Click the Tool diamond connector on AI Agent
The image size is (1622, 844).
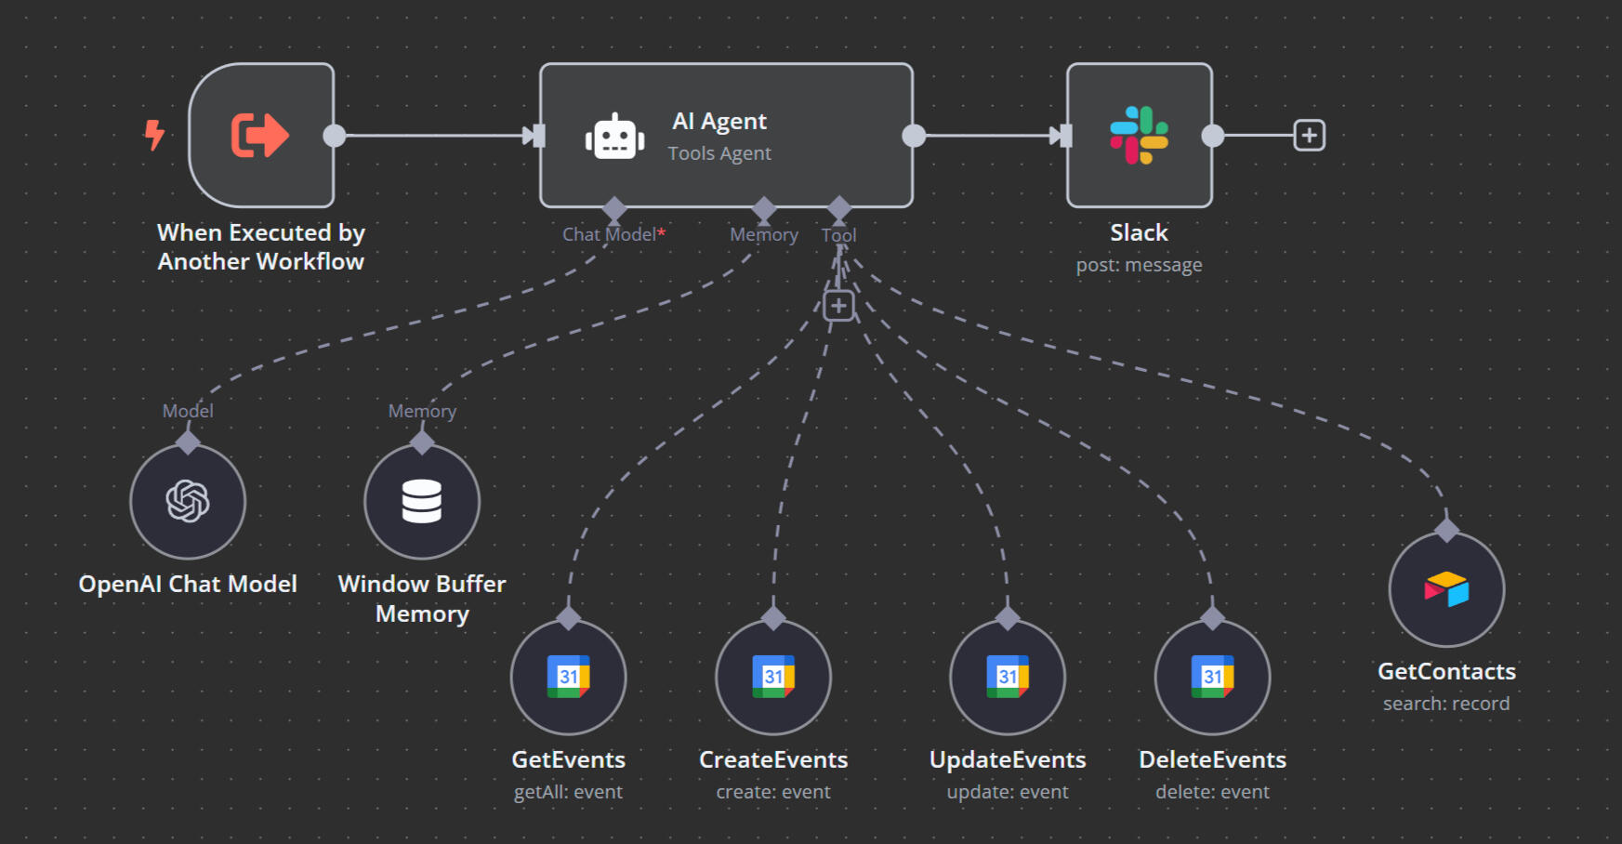coord(839,208)
